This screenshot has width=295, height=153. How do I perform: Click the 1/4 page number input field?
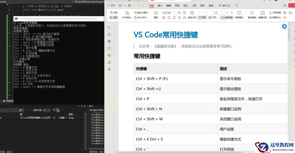(x=216, y=13)
